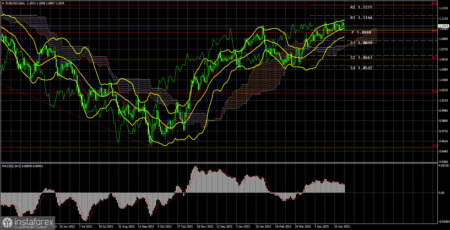Click the 1.0485 price axis label
Screen dimensions: 450x230
pyautogui.click(x=443, y=70)
